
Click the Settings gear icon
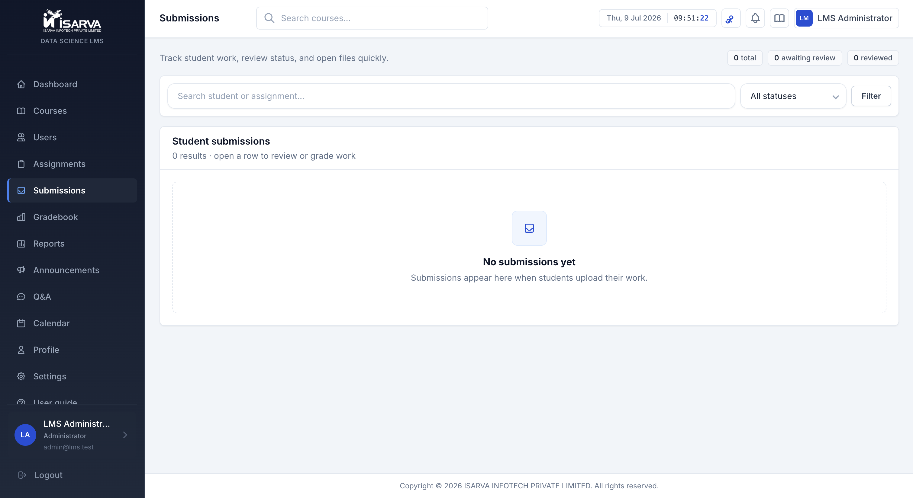[21, 376]
